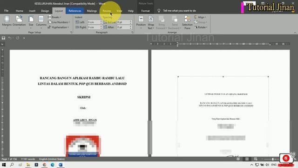Click the Page 1 of 156 status
298x168 pixels.
click(9, 159)
